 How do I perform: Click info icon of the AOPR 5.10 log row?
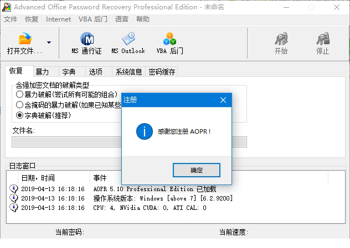point(14,189)
